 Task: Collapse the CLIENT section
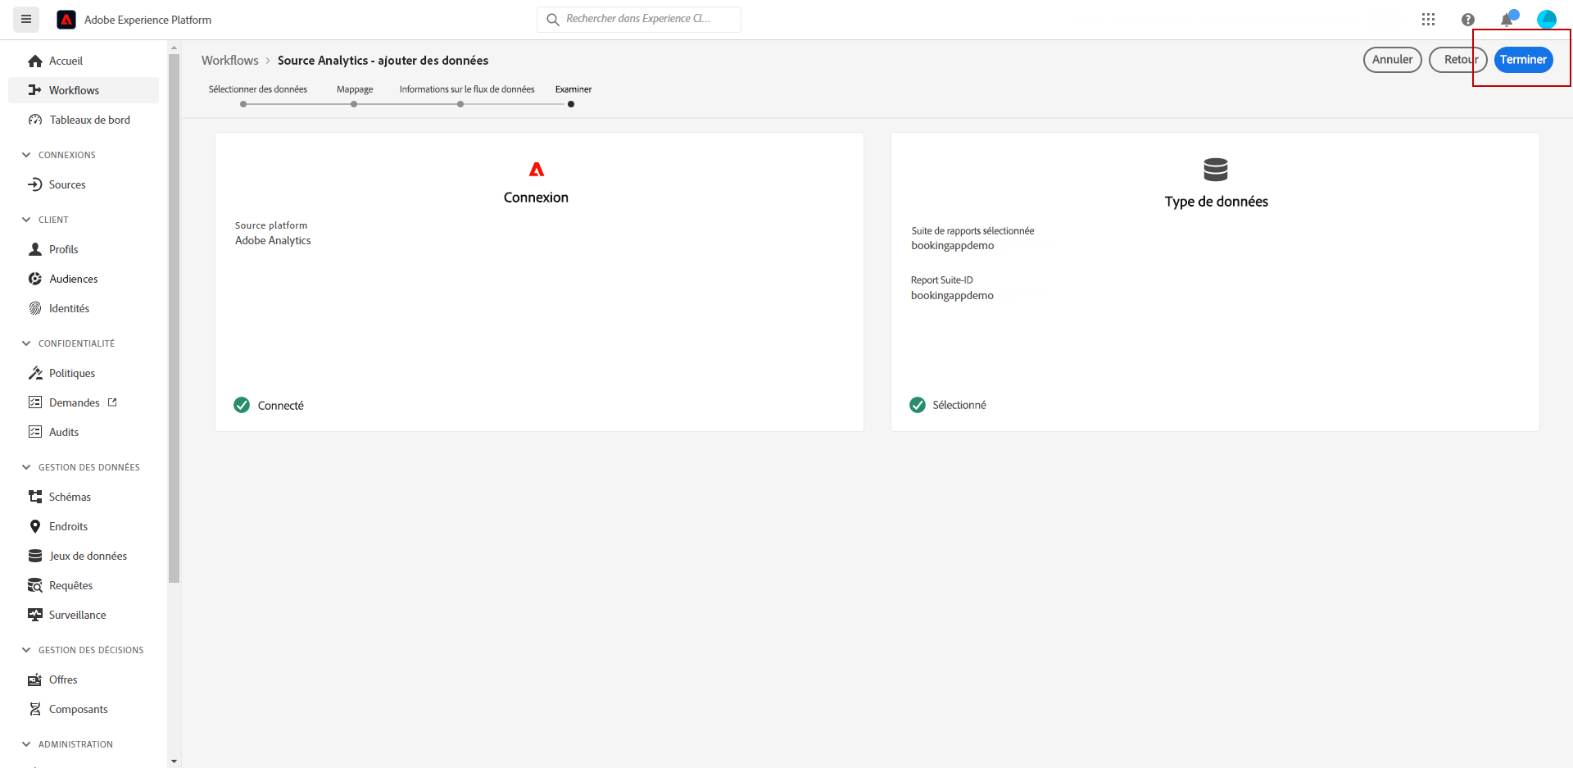tap(26, 220)
